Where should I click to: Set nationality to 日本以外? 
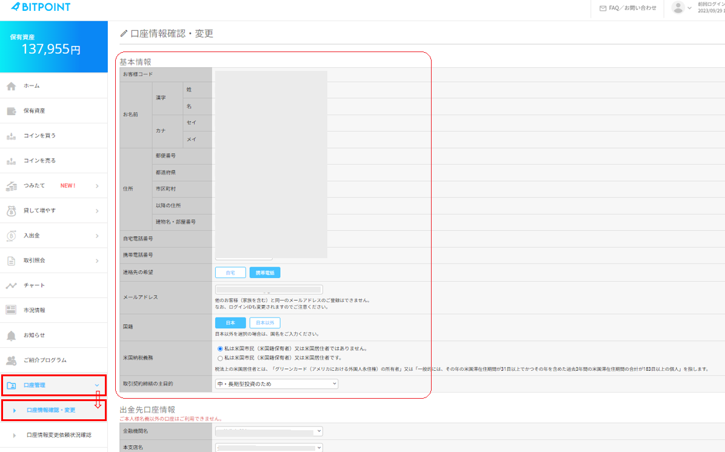coord(265,322)
